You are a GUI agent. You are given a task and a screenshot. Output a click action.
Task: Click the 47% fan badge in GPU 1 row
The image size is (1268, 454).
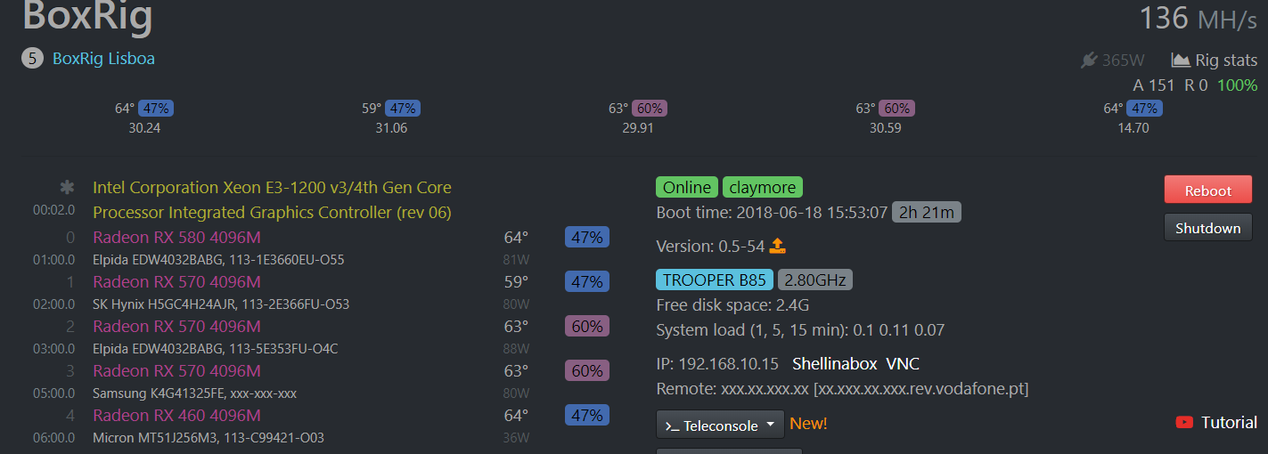coord(587,282)
